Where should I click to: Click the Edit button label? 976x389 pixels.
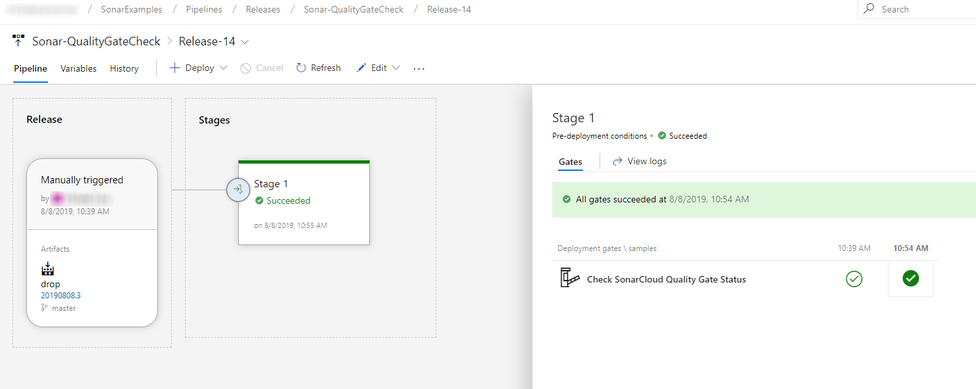(x=379, y=68)
